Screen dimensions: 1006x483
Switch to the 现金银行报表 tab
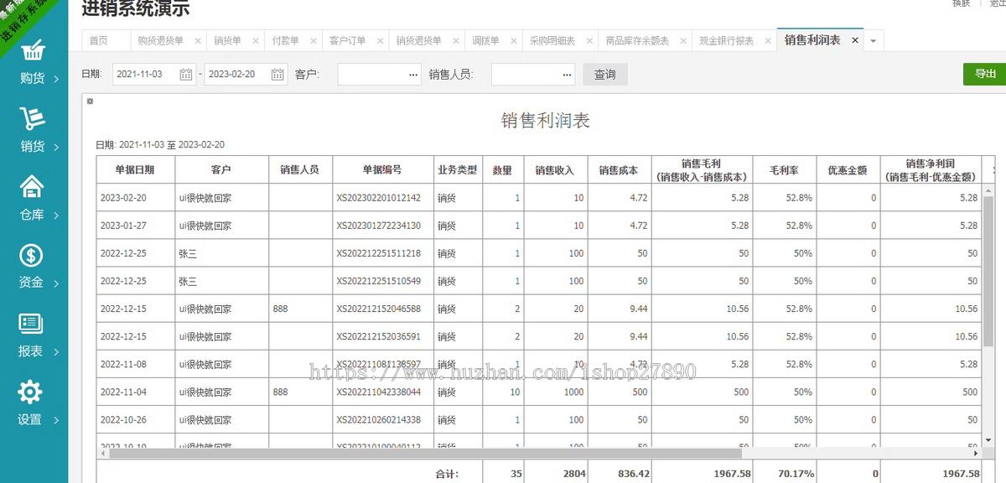[x=727, y=40]
